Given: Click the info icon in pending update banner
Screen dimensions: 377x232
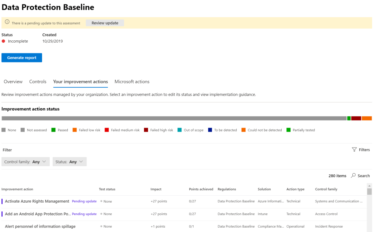Looking at the screenshot, I should point(7,23).
